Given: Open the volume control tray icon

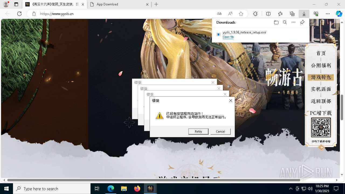Looking at the screenshot, I should [x=310, y=189].
